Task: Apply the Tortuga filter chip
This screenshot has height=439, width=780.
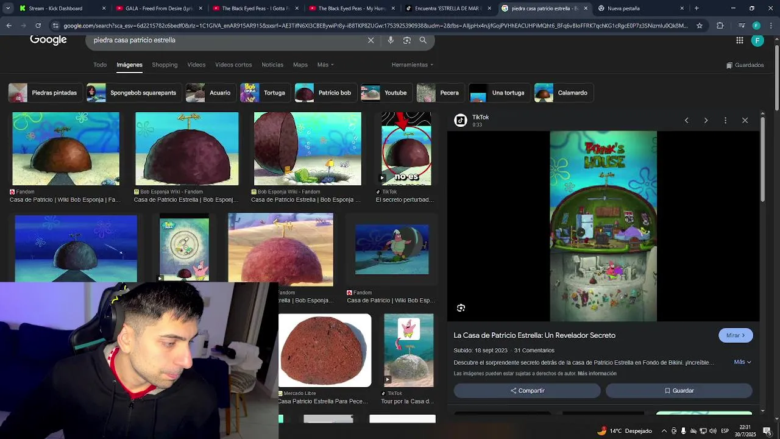Action: click(x=265, y=93)
